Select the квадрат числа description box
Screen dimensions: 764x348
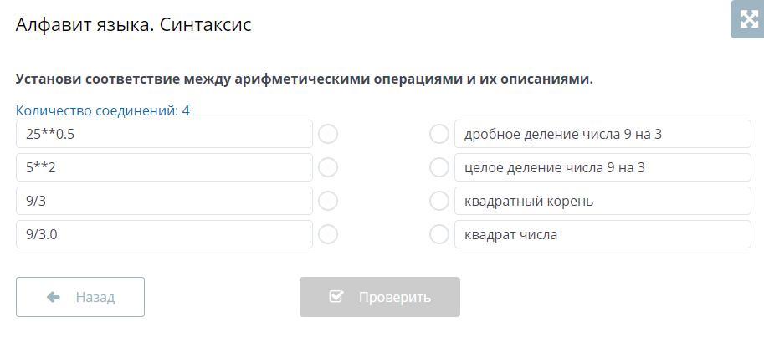[602, 234]
